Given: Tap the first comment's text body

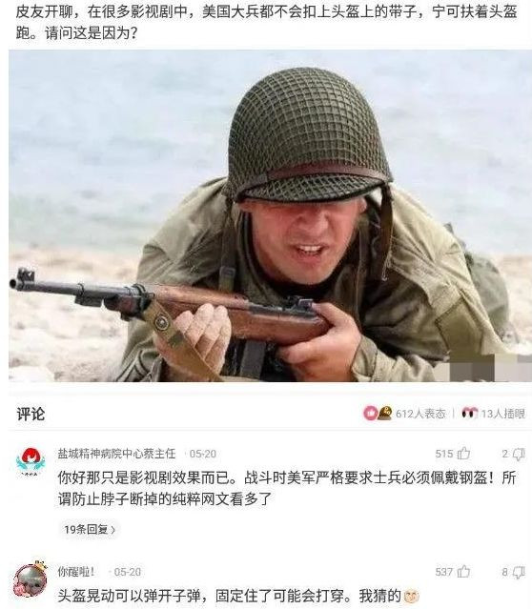Looking at the screenshot, I should pos(287,488).
